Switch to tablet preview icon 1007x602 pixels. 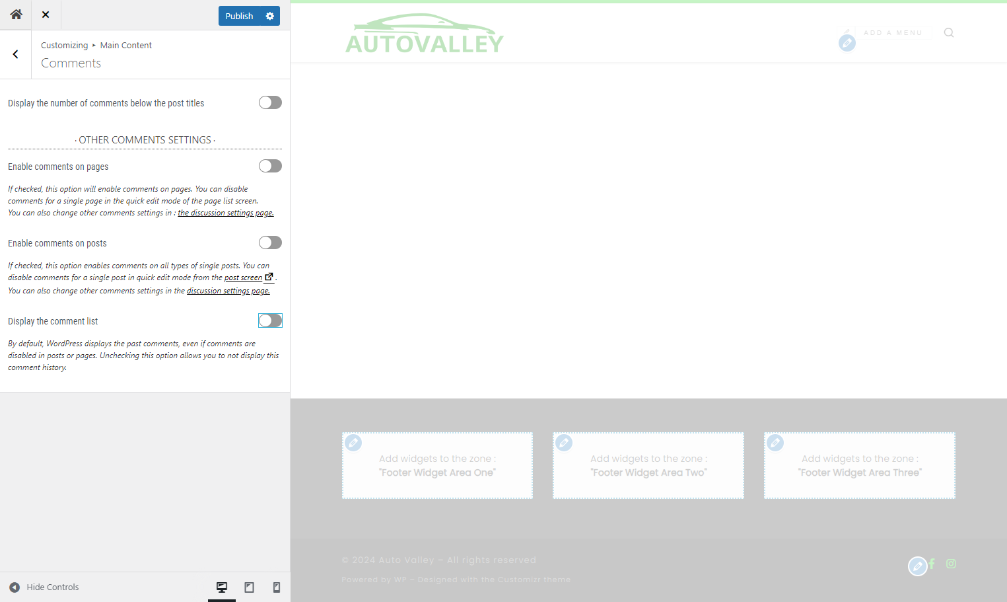pos(249,587)
